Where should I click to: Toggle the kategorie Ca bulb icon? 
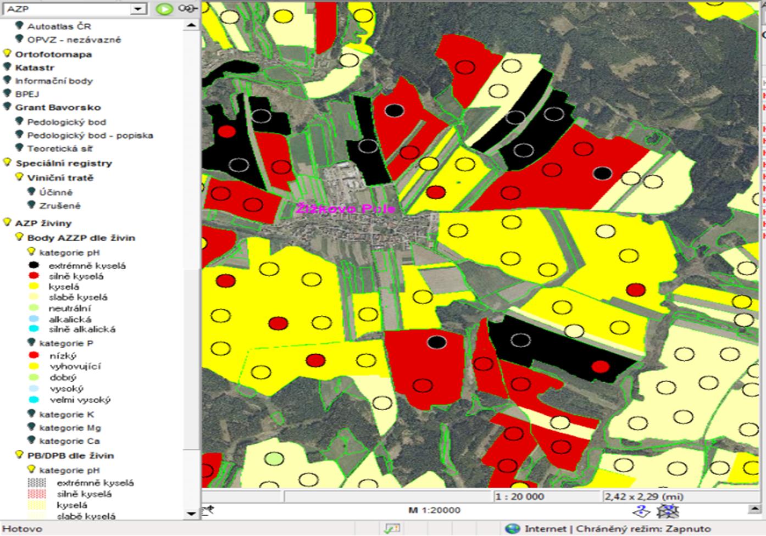[x=31, y=440]
